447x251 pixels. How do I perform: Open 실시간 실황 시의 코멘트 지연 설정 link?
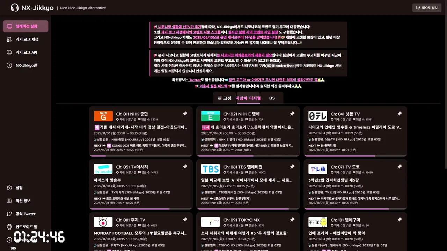[253, 32]
